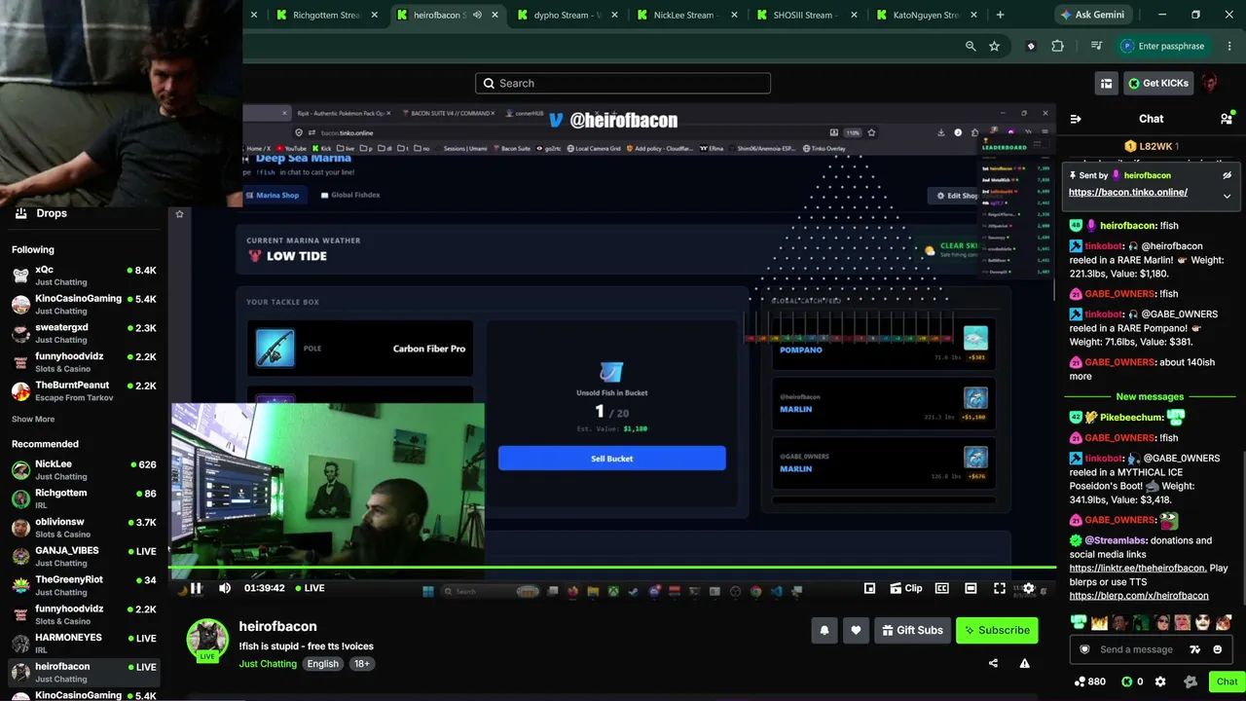
Task: Follow heirofbacon with the heart button
Action: (x=856, y=630)
